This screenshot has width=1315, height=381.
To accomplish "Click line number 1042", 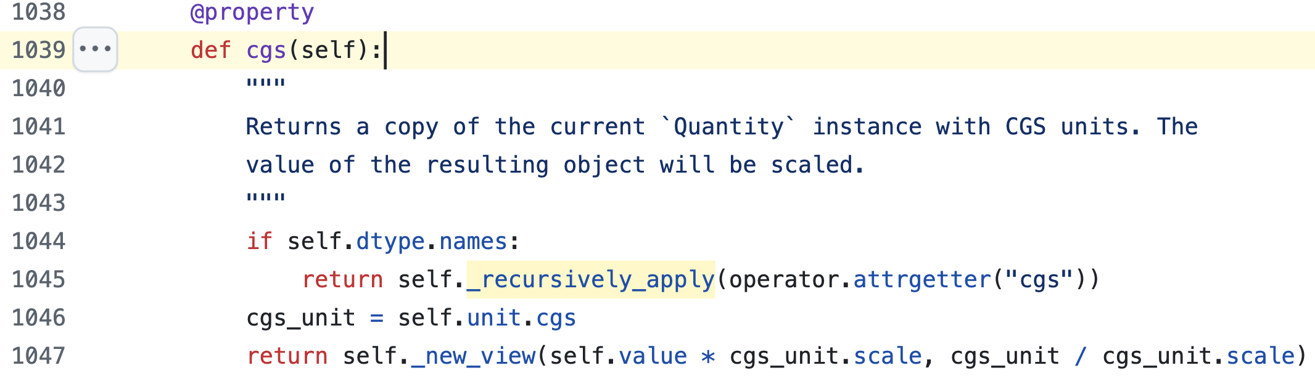I will pyautogui.click(x=38, y=165).
